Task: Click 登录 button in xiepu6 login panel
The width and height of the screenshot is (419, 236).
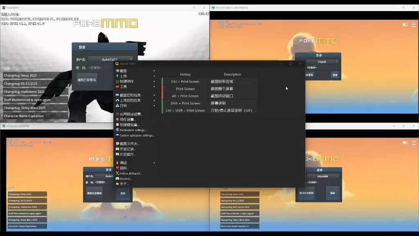Action: point(335,75)
